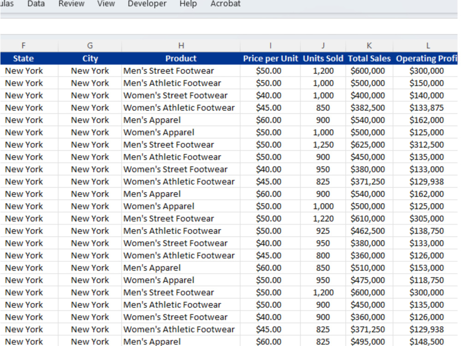
Task: Select the $118,750 operating profit cell
Action: pyautogui.click(x=426, y=280)
